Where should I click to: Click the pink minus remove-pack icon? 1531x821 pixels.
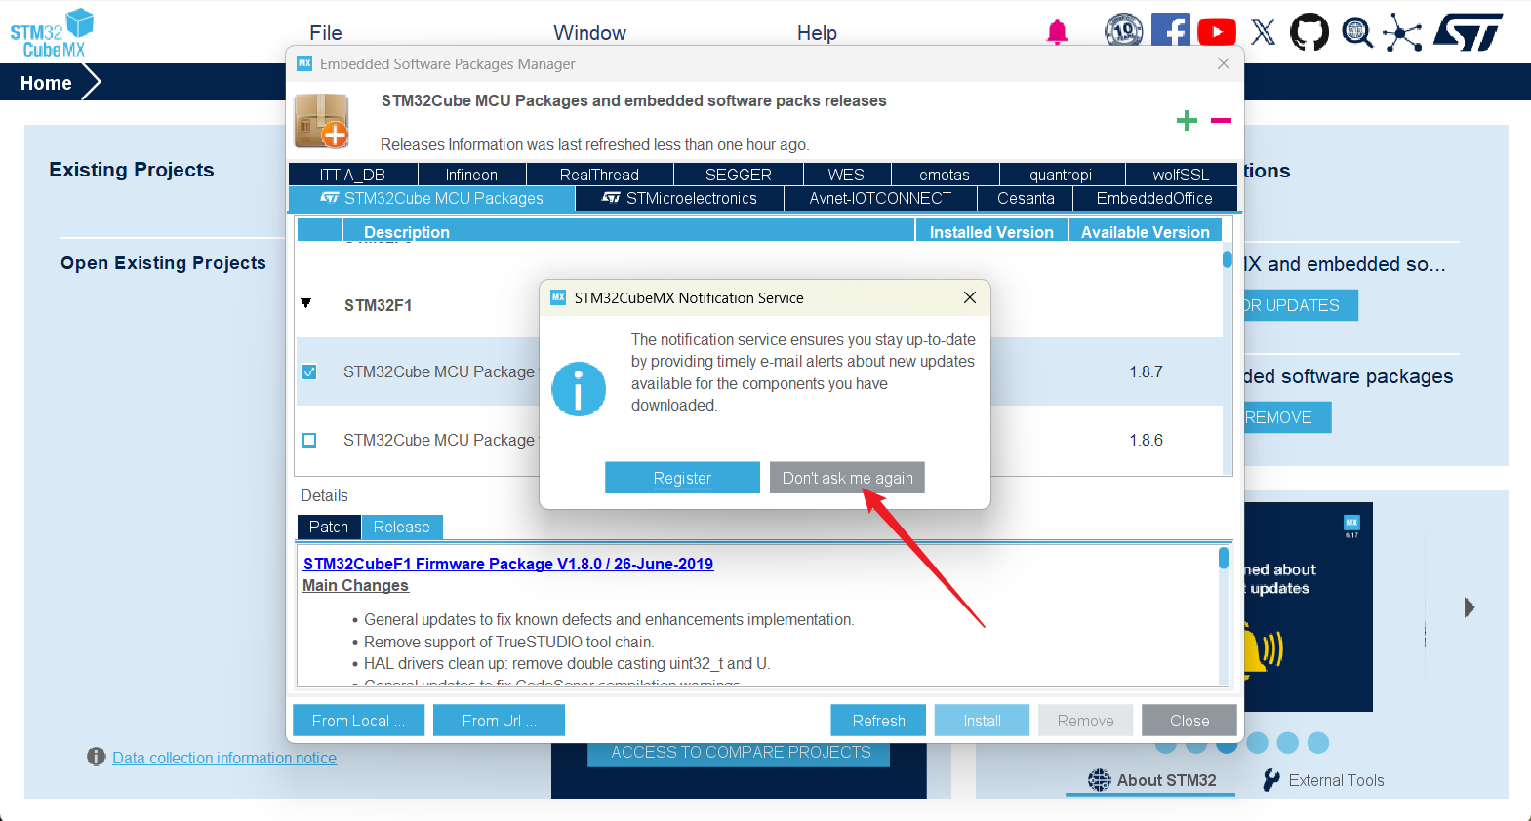click(1221, 120)
